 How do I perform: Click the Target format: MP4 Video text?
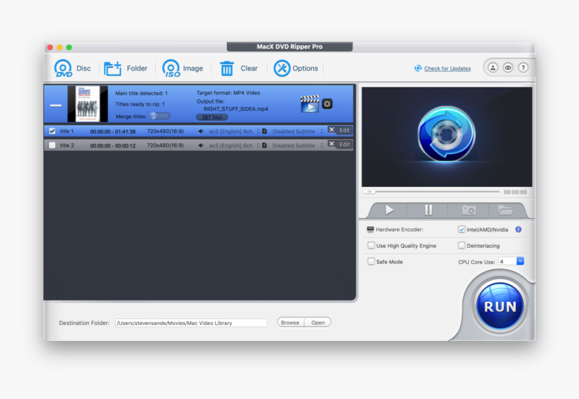coord(228,93)
